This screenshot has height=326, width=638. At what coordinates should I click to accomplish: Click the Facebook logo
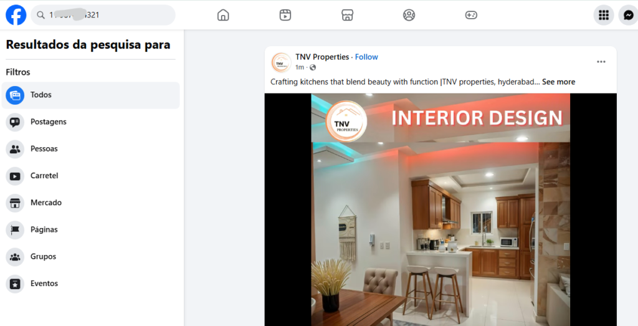tap(16, 15)
